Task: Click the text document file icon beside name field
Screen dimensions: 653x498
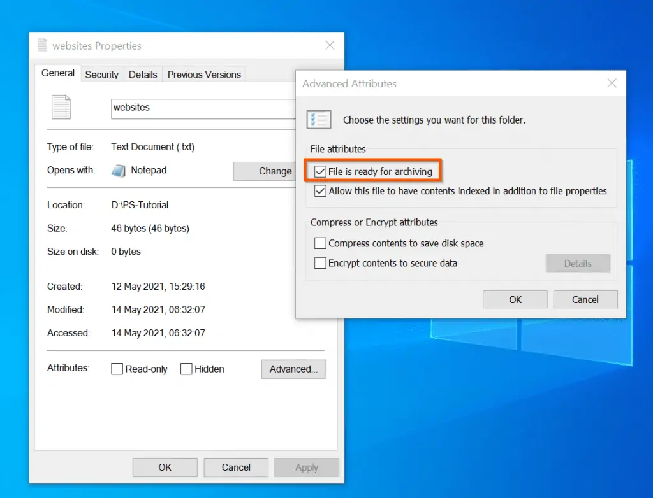Action: click(x=61, y=107)
